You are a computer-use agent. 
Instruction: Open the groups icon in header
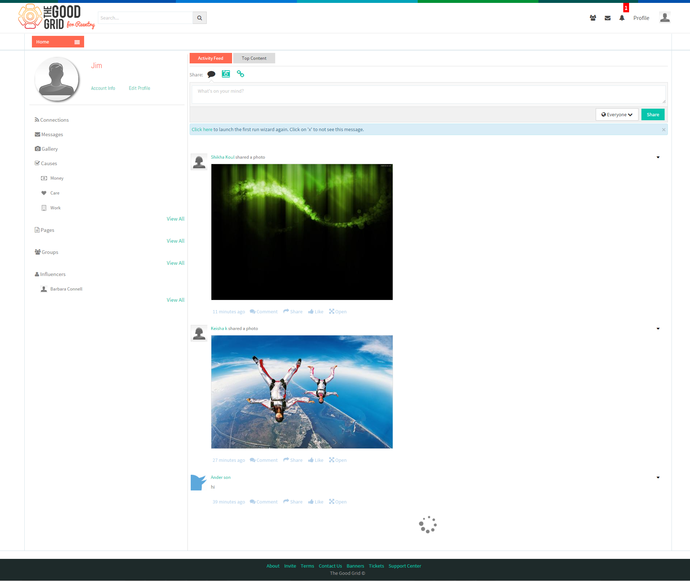[x=593, y=18]
